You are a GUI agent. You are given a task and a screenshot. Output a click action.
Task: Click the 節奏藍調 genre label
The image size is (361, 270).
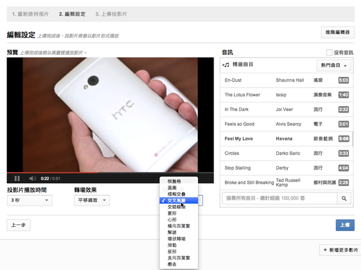coord(323,139)
